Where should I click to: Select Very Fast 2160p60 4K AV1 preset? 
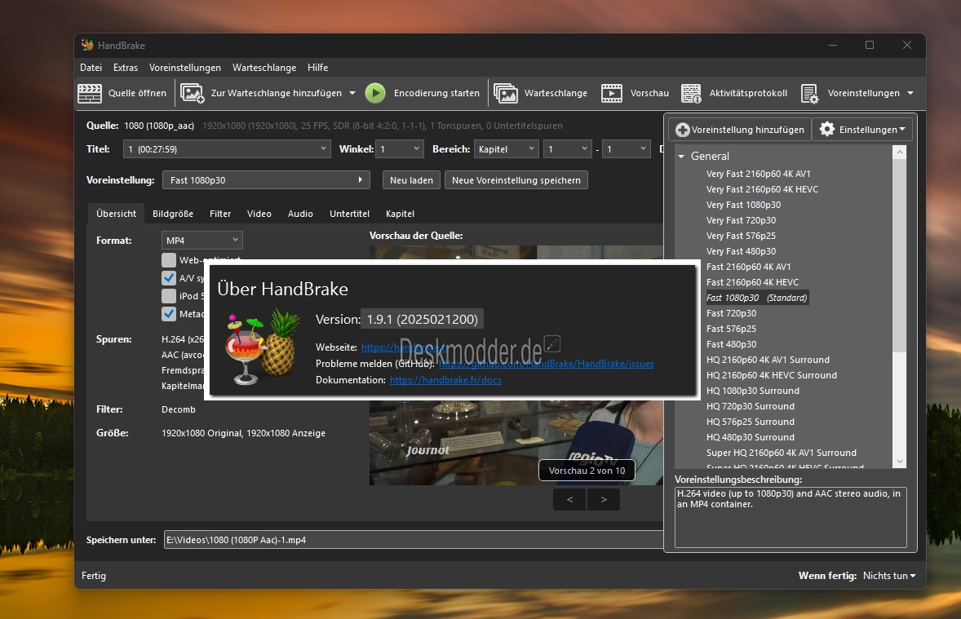pyautogui.click(x=758, y=174)
